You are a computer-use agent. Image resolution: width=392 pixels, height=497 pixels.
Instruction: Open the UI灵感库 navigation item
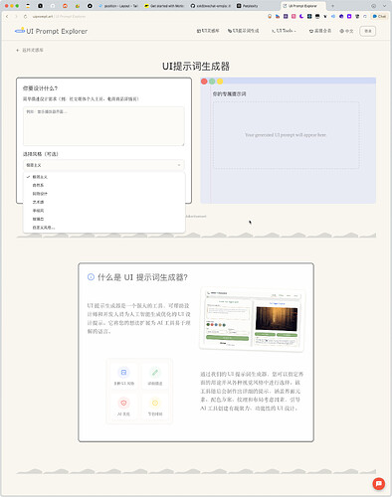click(x=208, y=31)
